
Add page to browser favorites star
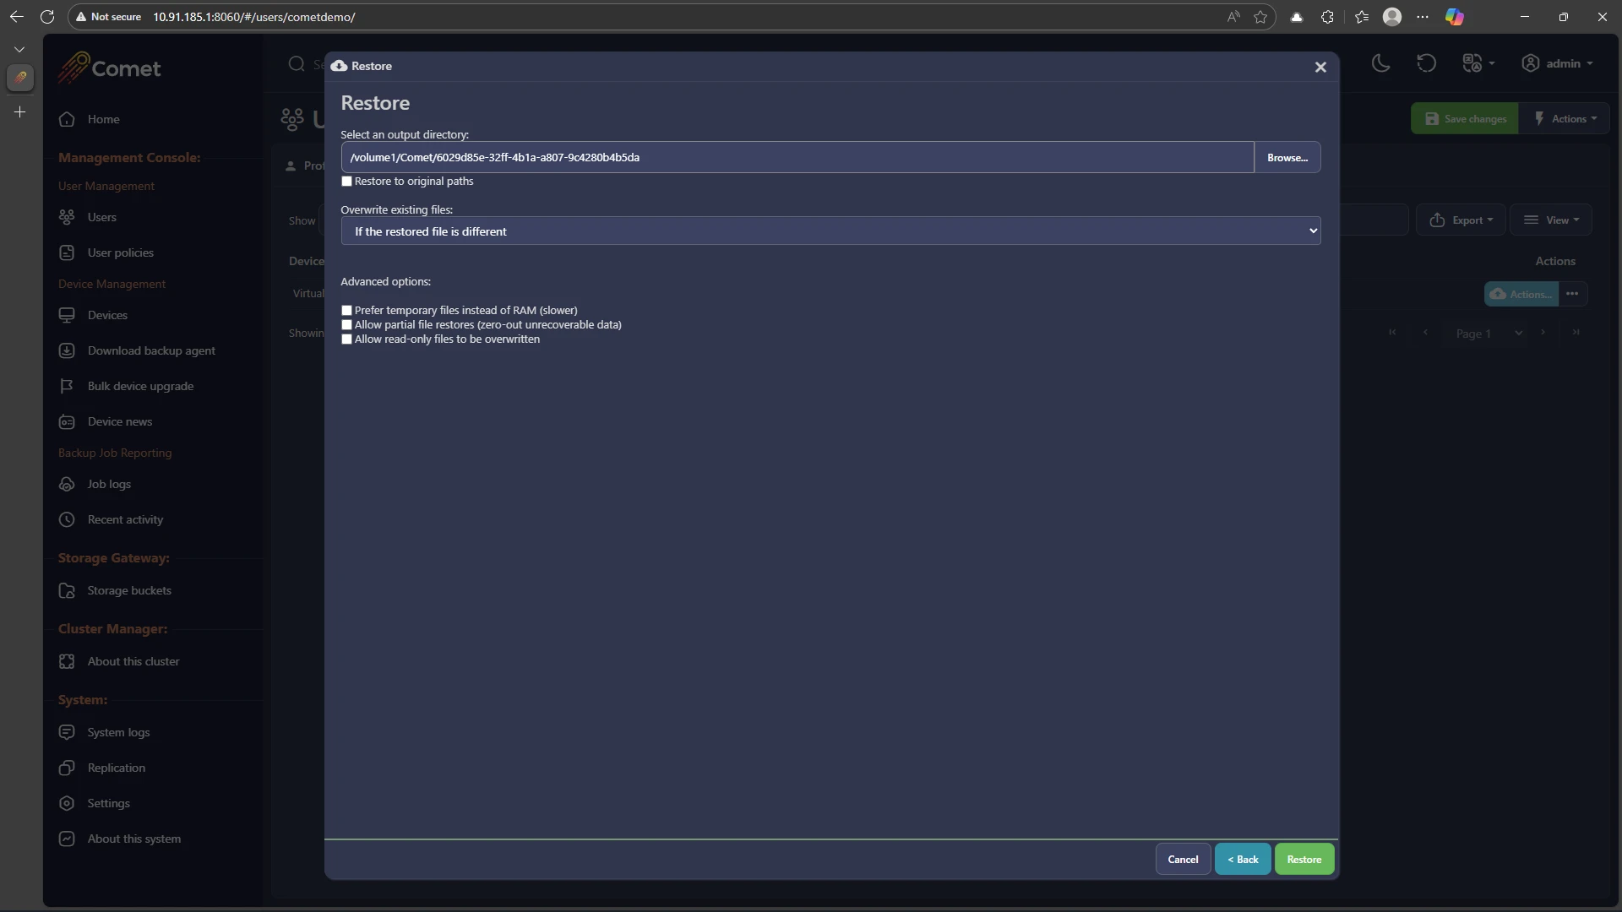point(1260,17)
